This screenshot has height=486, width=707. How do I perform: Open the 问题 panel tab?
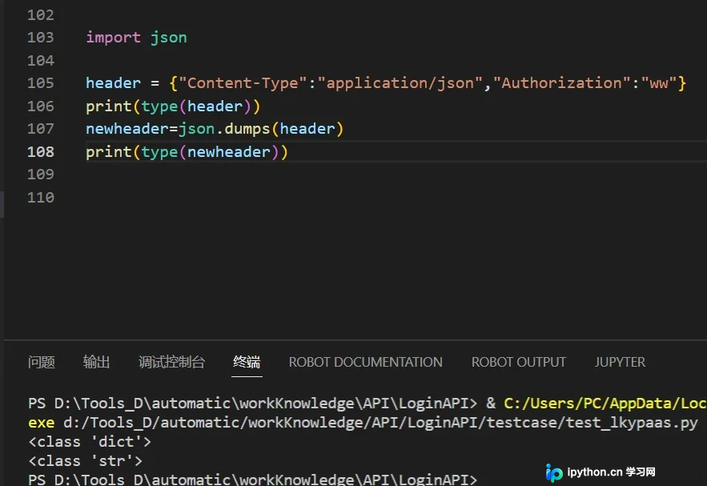[x=41, y=362]
